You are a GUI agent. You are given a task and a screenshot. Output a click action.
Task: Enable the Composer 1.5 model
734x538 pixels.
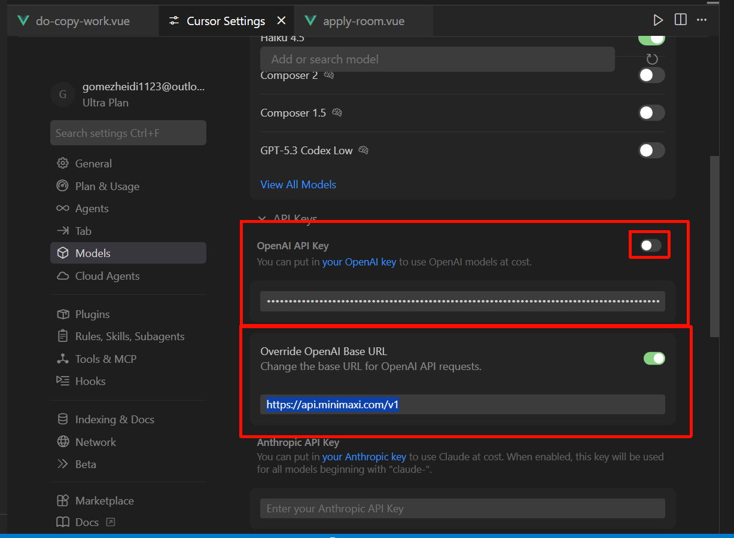click(x=651, y=112)
